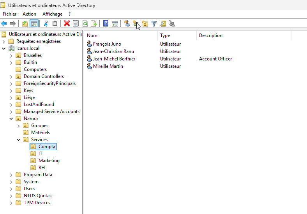The width and height of the screenshot is (307, 214).
Task: Create a new group with the toolbar icon
Action: point(136,24)
